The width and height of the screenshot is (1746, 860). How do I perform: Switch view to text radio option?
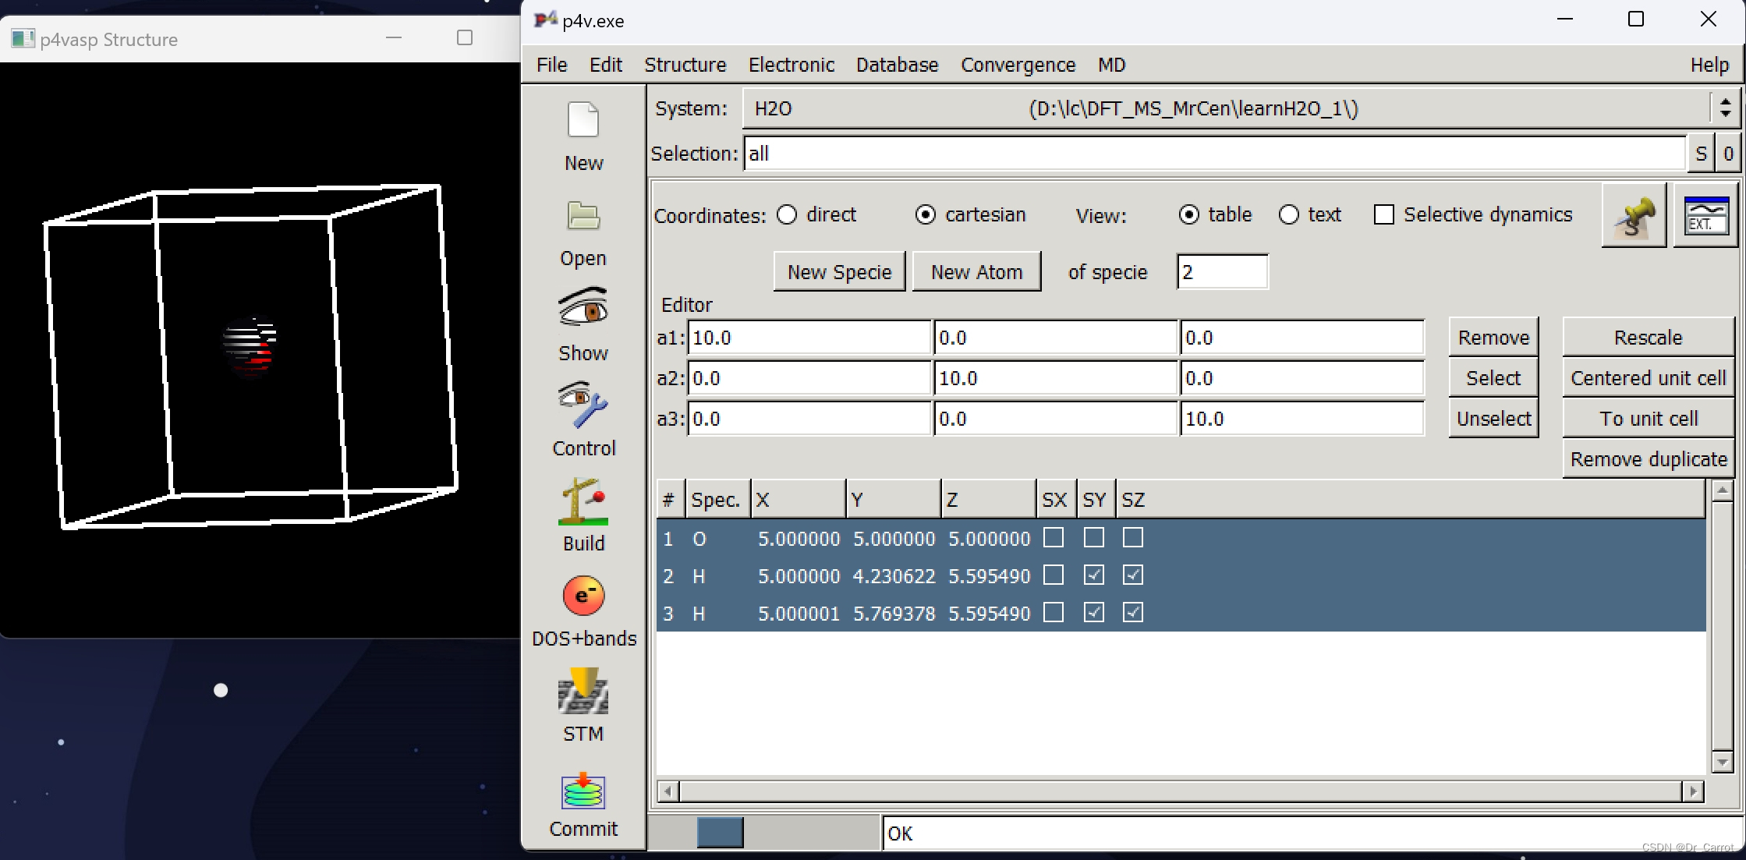pos(1289,215)
